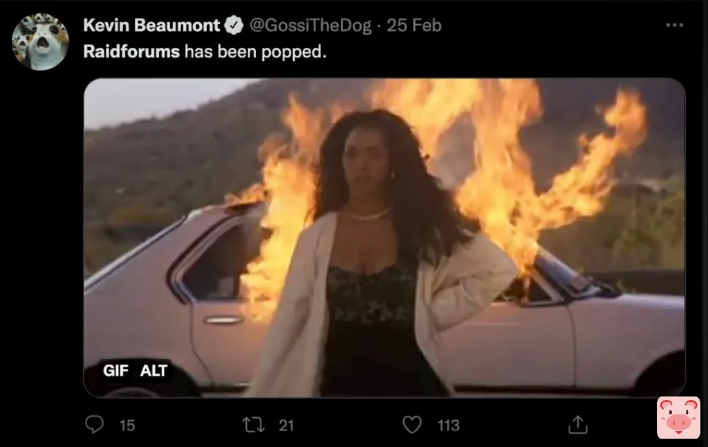Click the blue verified badge
The width and height of the screenshot is (708, 447).
tap(234, 26)
